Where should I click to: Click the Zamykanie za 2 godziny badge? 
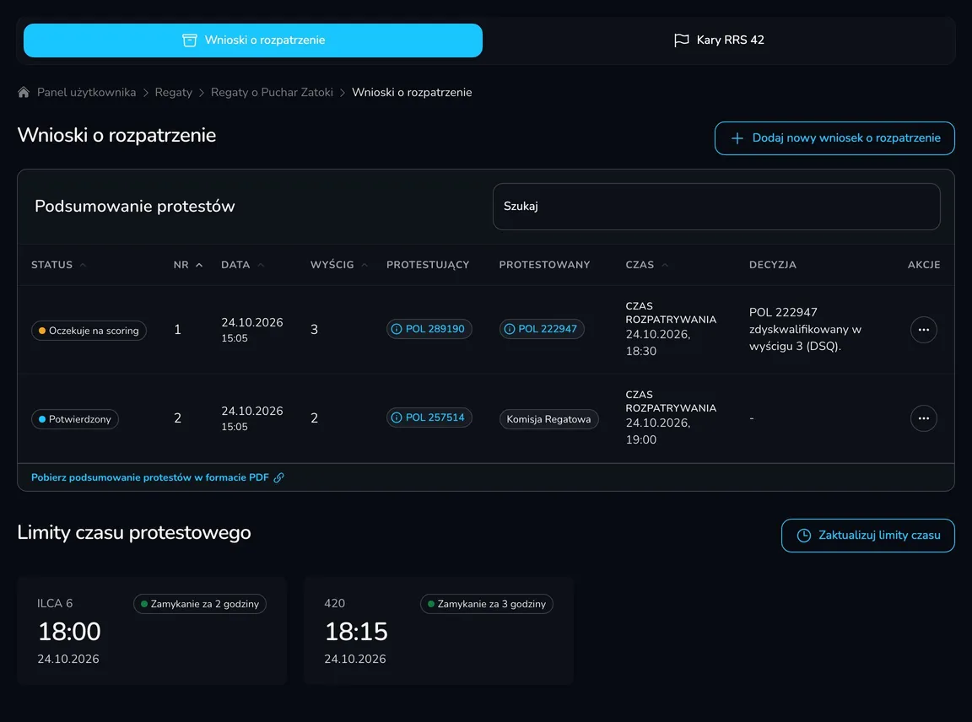(200, 604)
